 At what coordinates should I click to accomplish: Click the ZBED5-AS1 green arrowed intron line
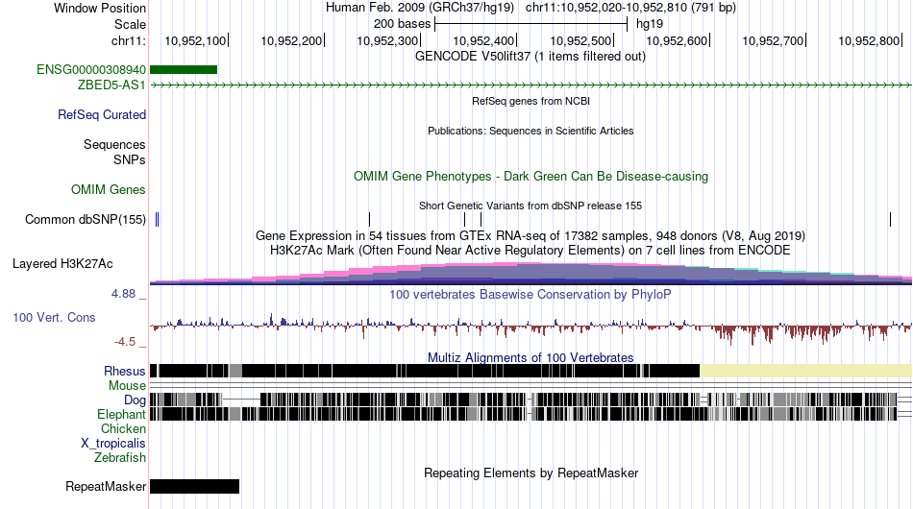pyautogui.click(x=531, y=85)
